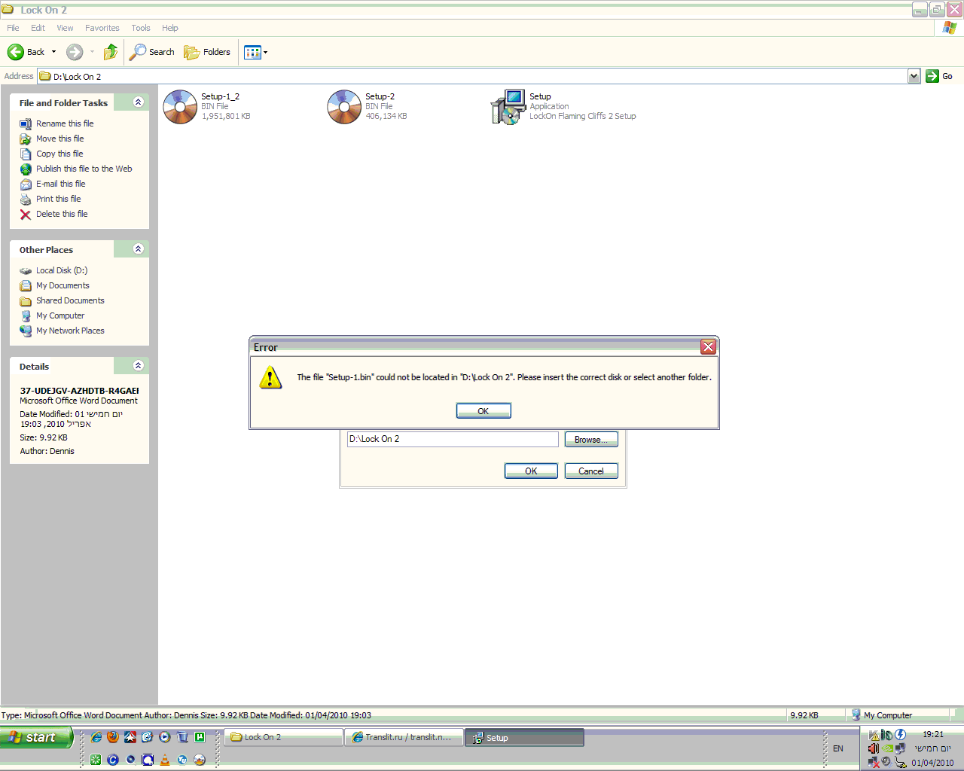Image resolution: width=964 pixels, height=771 pixels.
Task: Click the Go button beside address bar
Action: click(940, 76)
